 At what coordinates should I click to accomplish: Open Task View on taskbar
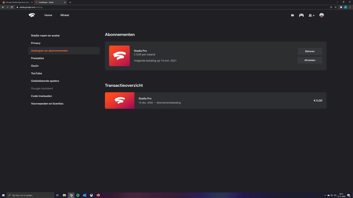coord(57,195)
